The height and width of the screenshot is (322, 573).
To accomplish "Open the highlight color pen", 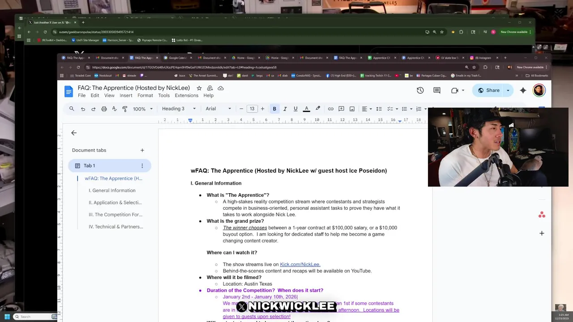I will coord(318,109).
